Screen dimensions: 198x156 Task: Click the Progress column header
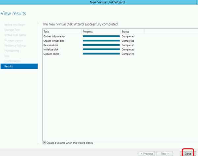101,32
